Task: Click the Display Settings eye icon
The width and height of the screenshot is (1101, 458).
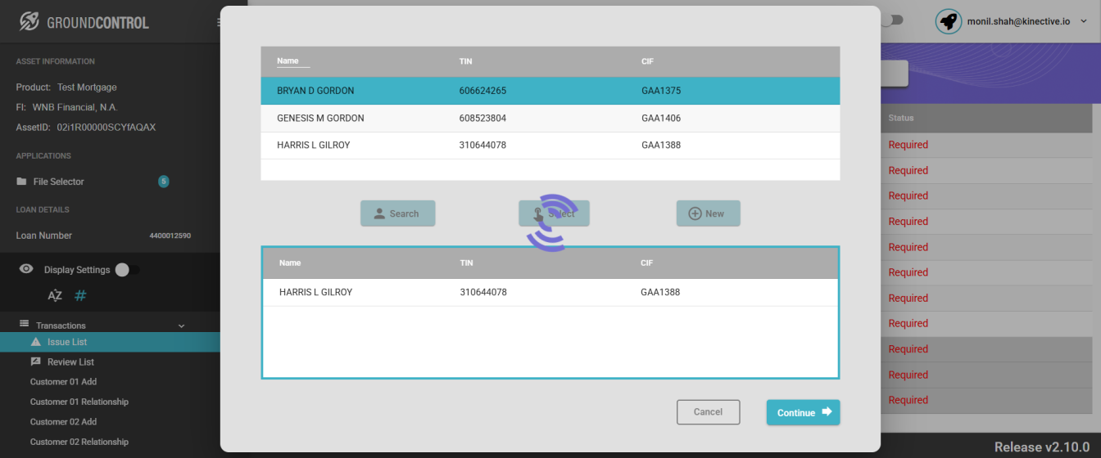Action: point(26,269)
